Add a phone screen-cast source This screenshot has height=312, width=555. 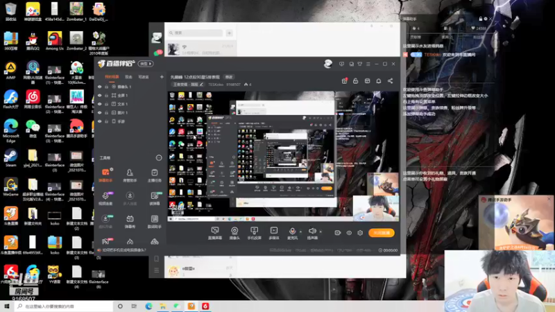[x=254, y=233]
